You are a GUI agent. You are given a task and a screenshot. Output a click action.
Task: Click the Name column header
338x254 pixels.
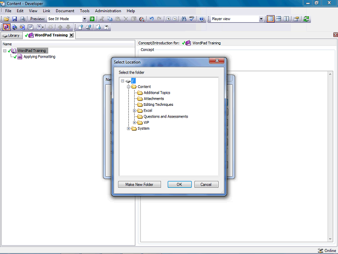click(x=68, y=44)
